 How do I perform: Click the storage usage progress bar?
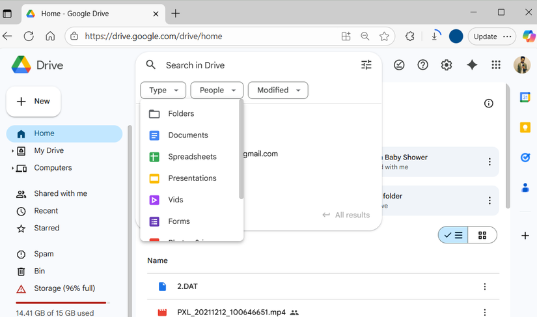[x=62, y=303]
